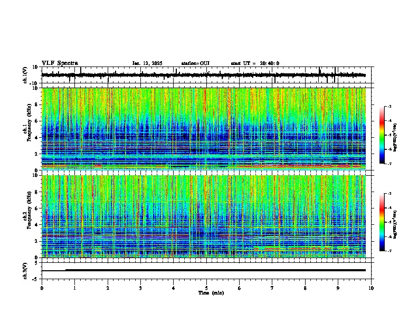Viewport: 418px width, 323px height.
Task: Click time axis tick label "0"
Action: pos(42,288)
